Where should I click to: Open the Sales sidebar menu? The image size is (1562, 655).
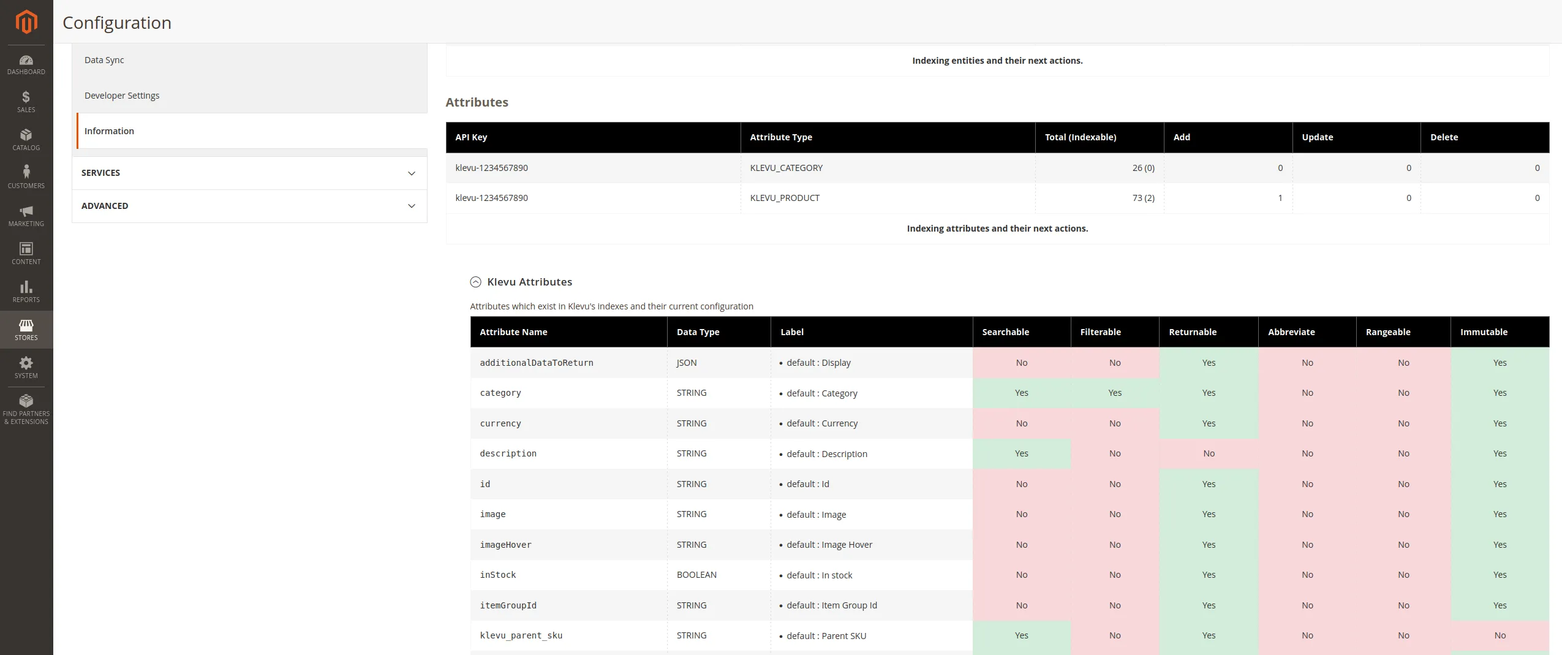[26, 102]
